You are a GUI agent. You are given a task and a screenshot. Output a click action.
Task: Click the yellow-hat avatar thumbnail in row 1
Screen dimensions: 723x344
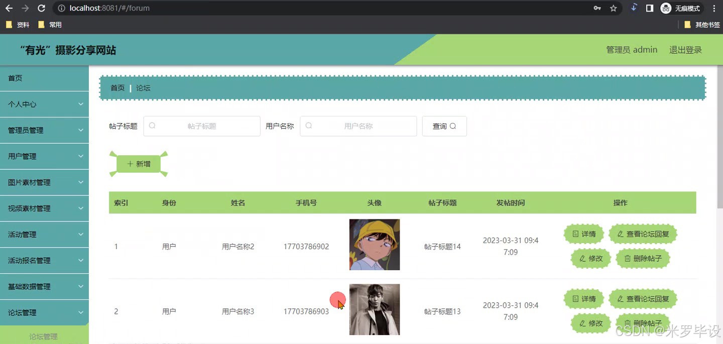point(374,244)
